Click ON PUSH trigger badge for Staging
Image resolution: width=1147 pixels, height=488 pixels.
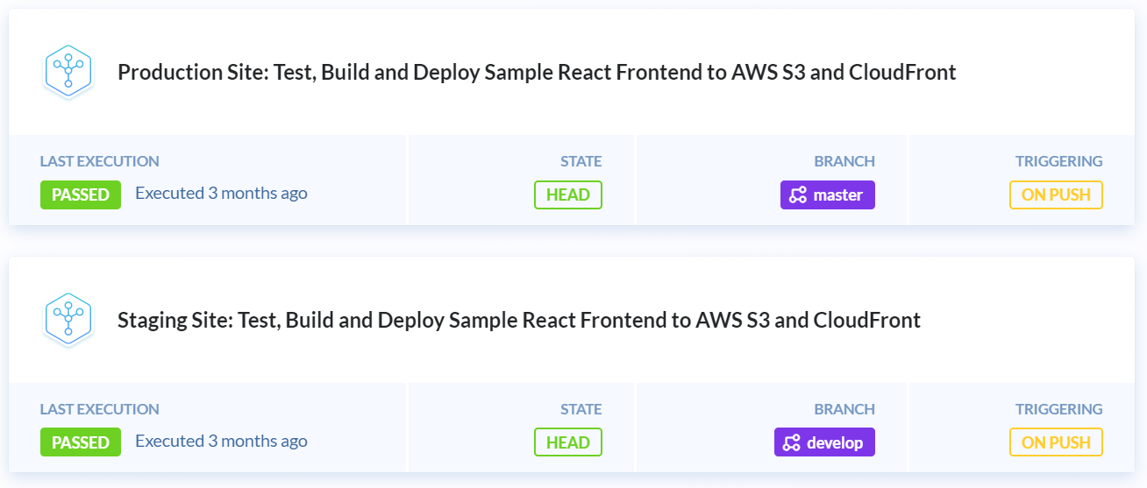pyautogui.click(x=1056, y=442)
